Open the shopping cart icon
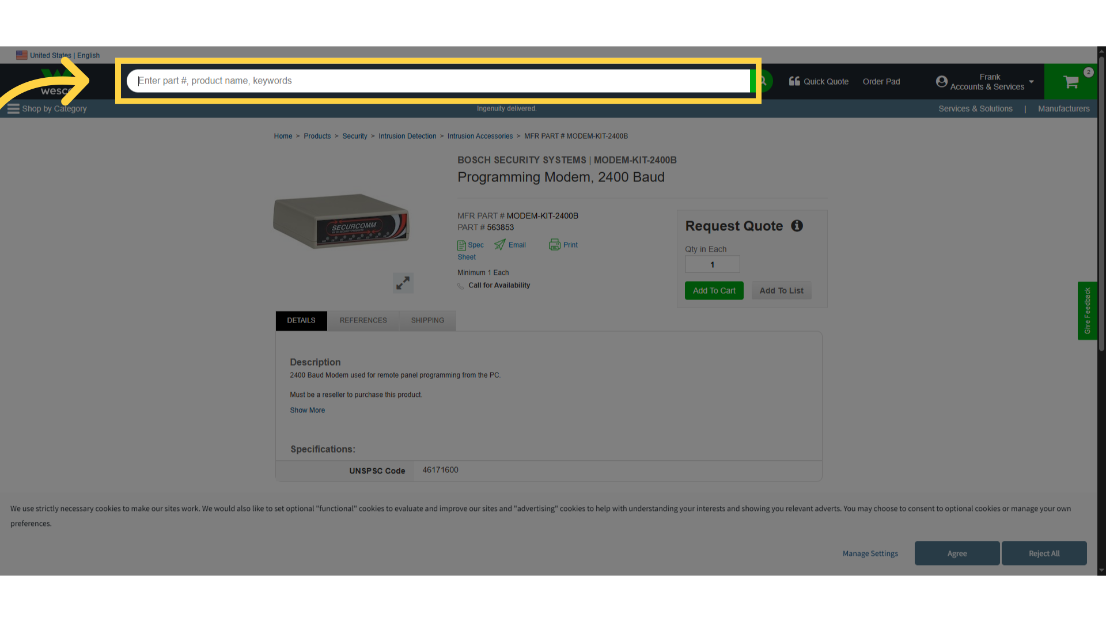This screenshot has height=622, width=1106. 1071,82
